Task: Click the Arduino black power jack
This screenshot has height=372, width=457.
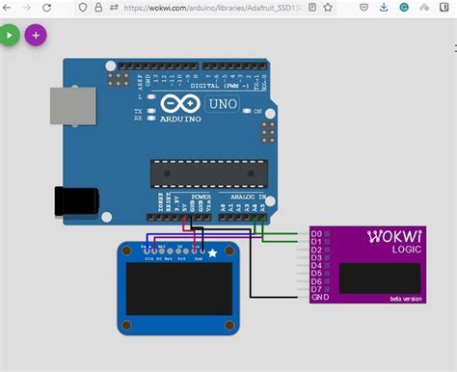Action: coord(77,201)
